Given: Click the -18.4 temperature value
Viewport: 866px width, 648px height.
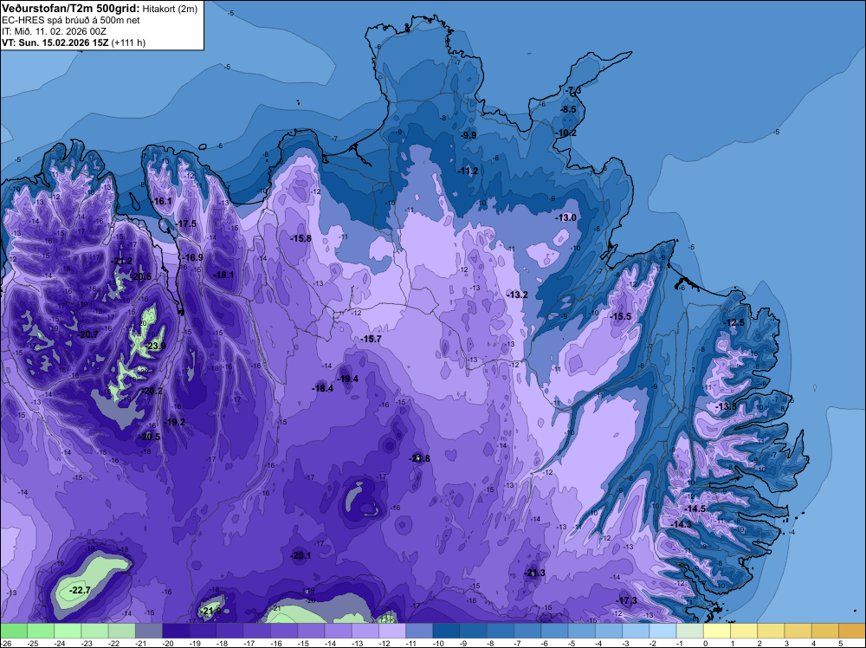Looking at the screenshot, I should point(322,389).
